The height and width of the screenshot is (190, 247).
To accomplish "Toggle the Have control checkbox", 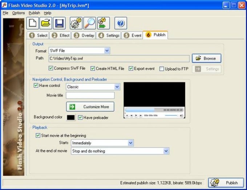I will [36, 85].
